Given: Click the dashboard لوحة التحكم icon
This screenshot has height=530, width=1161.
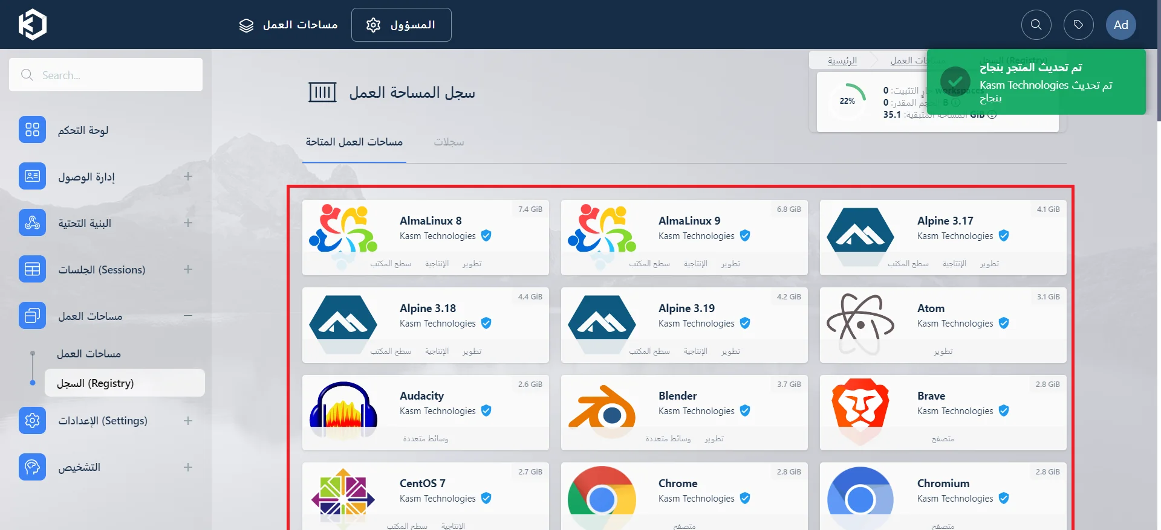Looking at the screenshot, I should [32, 130].
